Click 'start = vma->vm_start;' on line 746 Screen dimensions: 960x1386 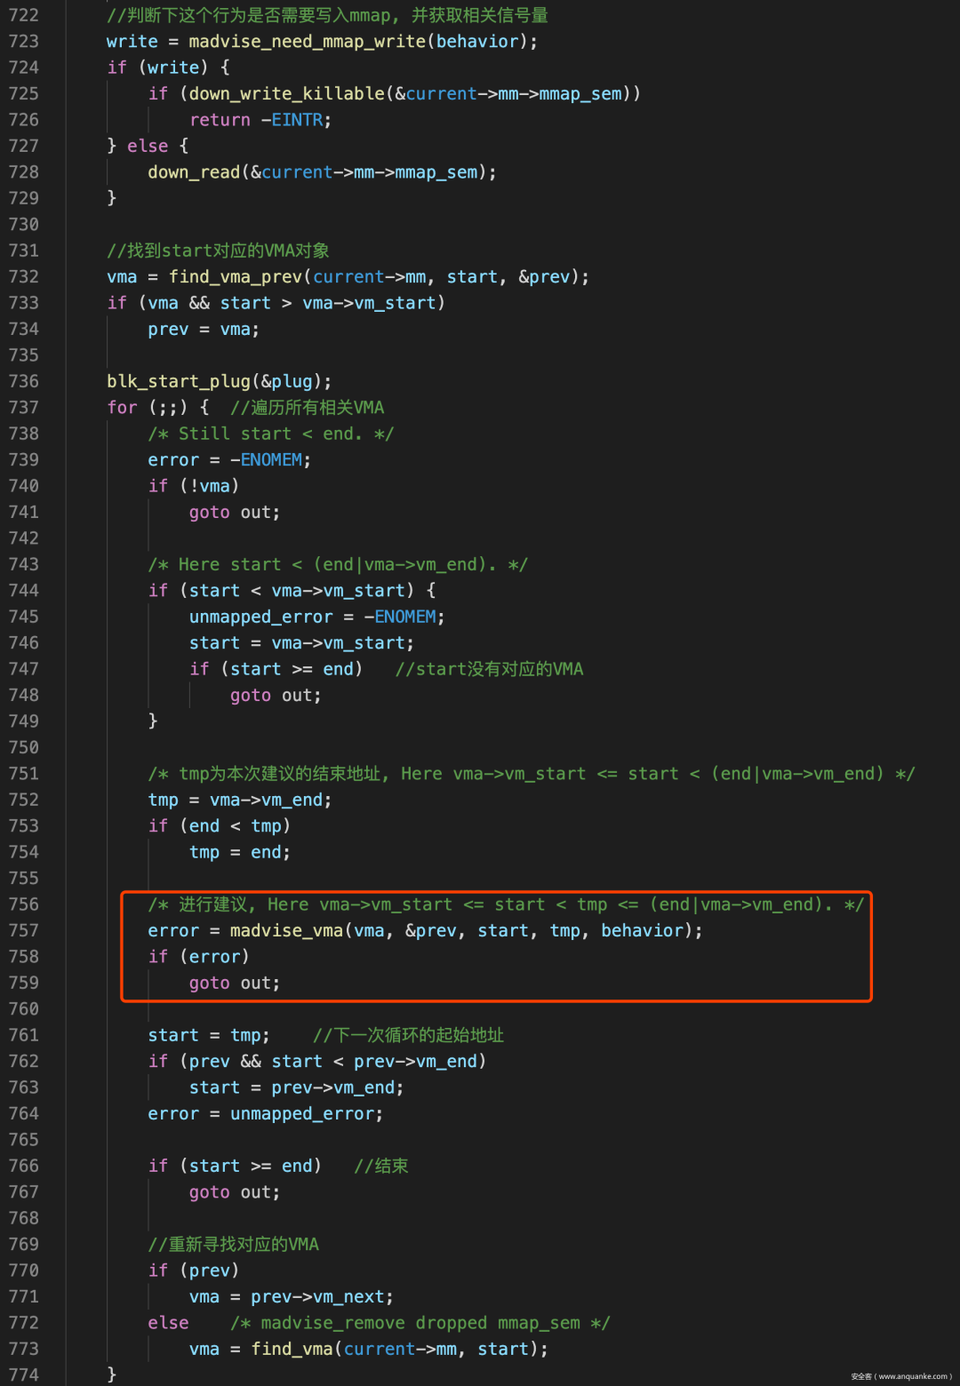pyautogui.click(x=301, y=643)
